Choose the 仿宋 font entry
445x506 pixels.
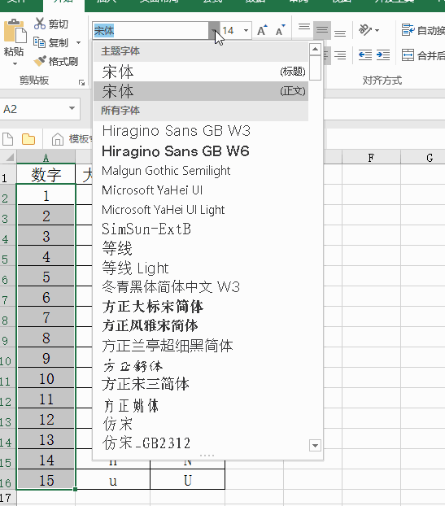point(201,424)
